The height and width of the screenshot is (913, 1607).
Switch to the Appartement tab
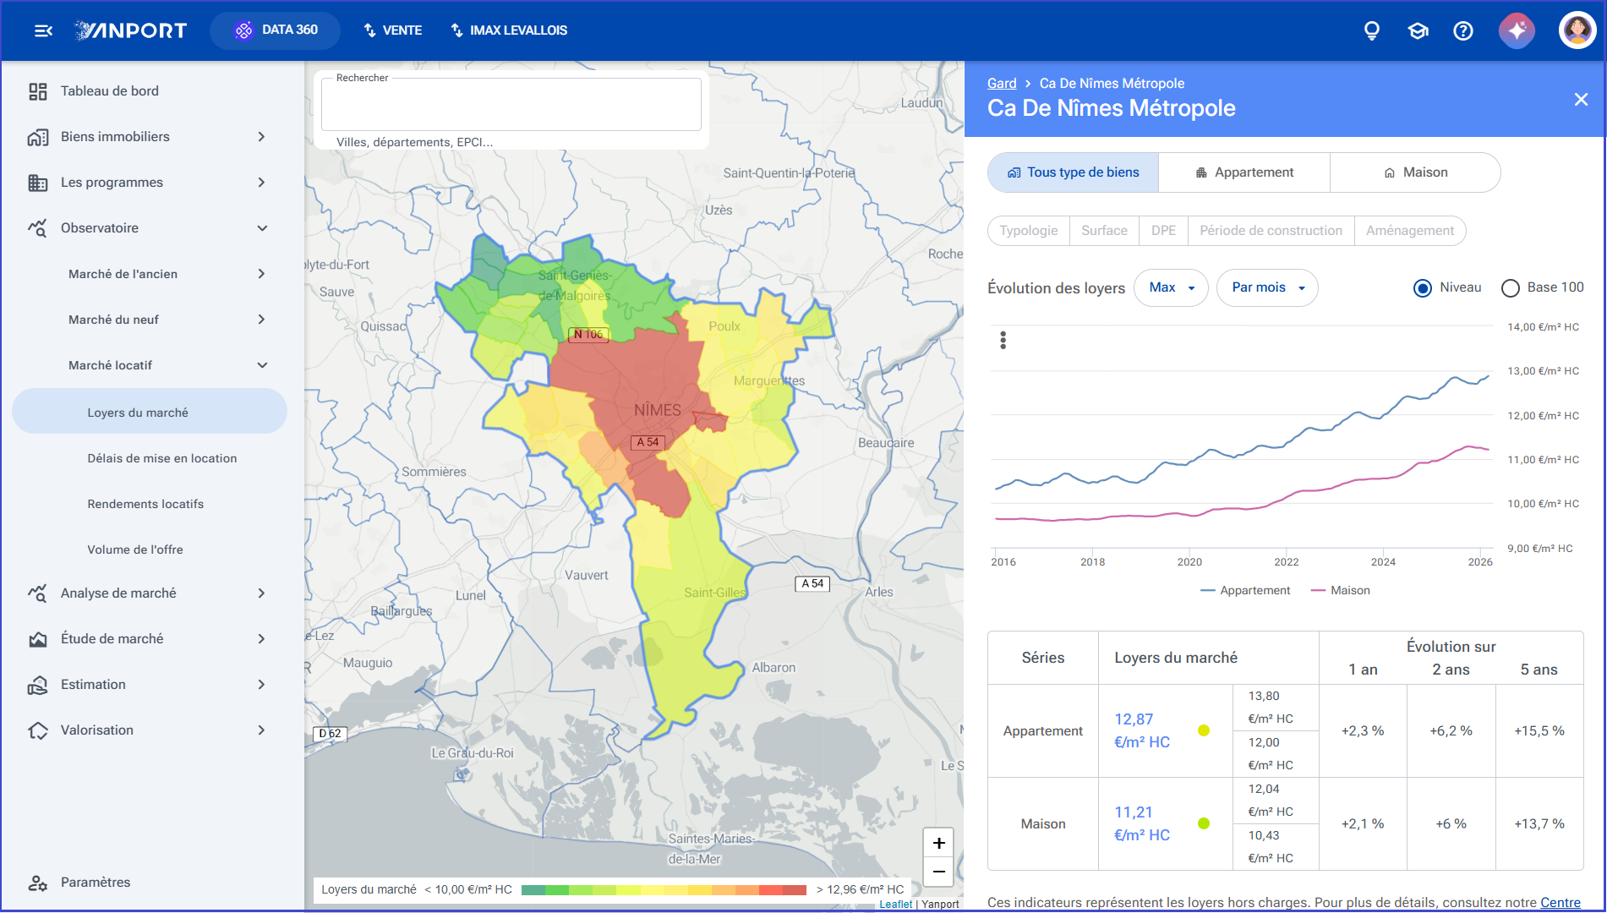point(1244,172)
